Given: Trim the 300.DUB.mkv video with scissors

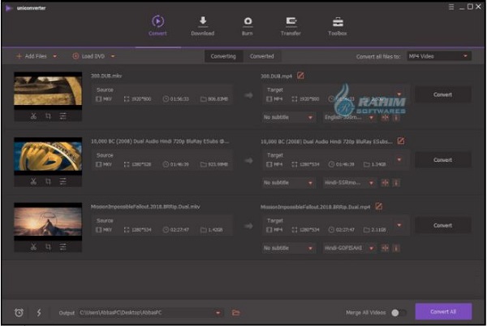Looking at the screenshot, I should point(33,116).
